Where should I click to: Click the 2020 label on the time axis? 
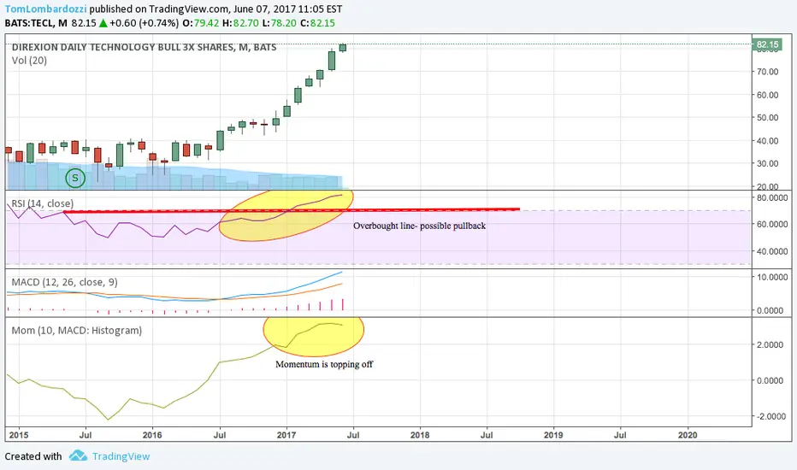[688, 435]
